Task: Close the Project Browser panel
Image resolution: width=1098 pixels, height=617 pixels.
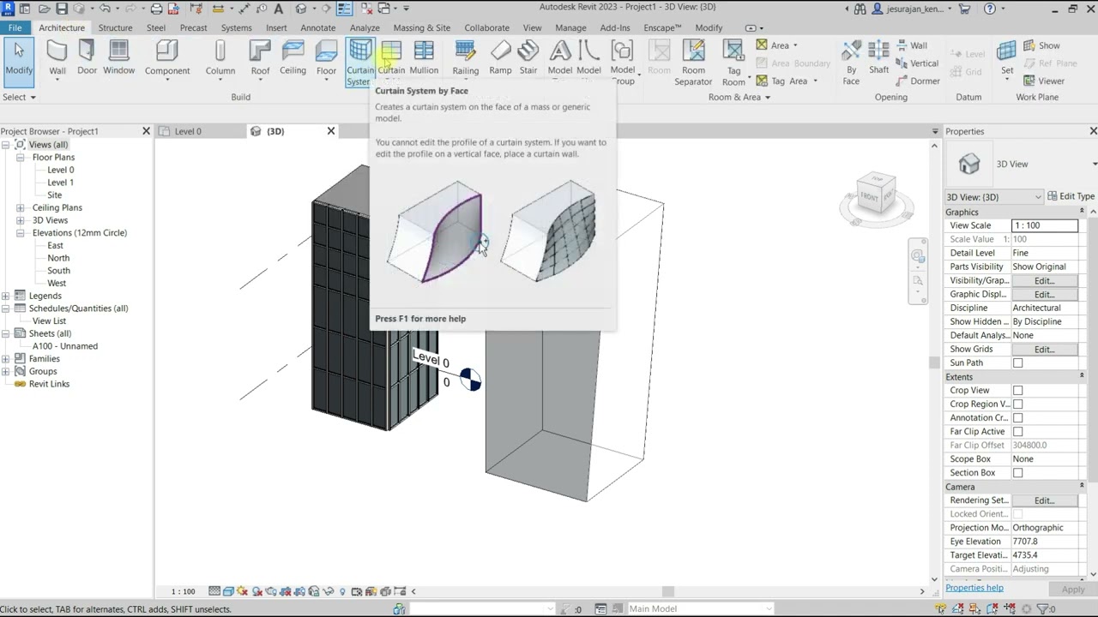Action: pos(146,131)
